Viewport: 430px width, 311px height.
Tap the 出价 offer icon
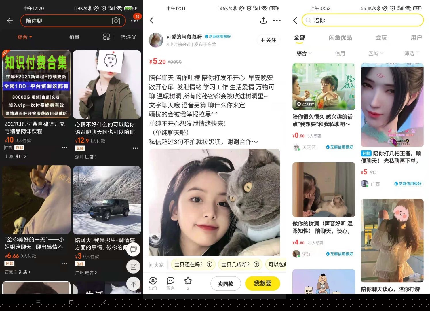[x=153, y=283]
